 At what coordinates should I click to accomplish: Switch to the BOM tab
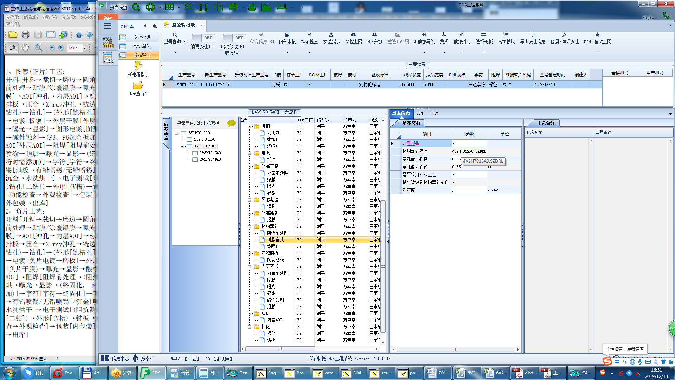coord(419,113)
